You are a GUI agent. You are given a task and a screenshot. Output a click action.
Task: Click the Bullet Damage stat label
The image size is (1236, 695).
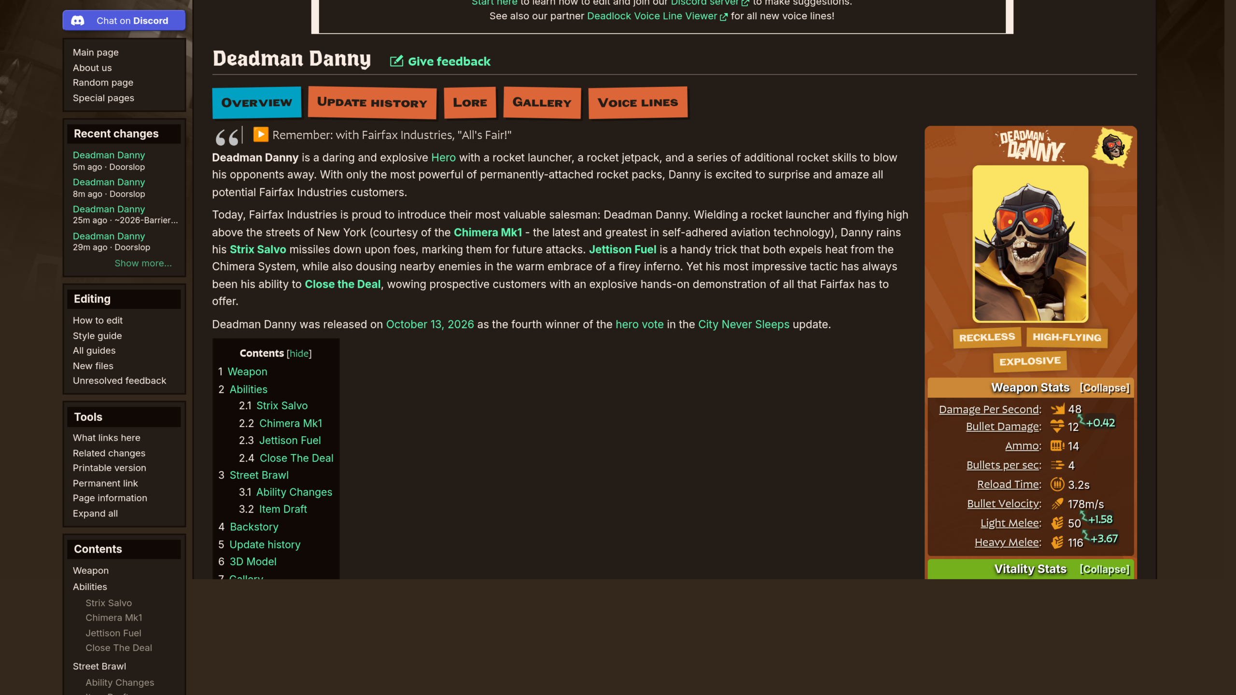pyautogui.click(x=1003, y=427)
